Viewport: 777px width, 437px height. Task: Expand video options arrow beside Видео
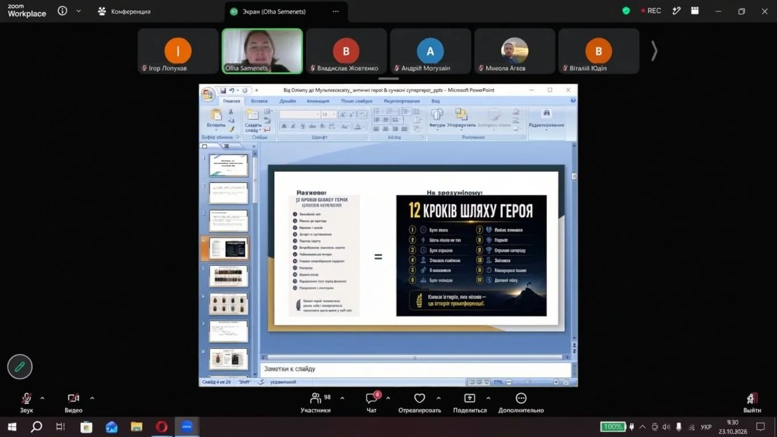pyautogui.click(x=92, y=398)
